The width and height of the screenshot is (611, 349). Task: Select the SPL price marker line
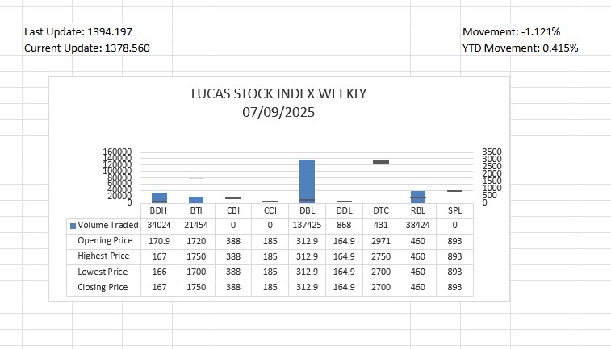[454, 191]
